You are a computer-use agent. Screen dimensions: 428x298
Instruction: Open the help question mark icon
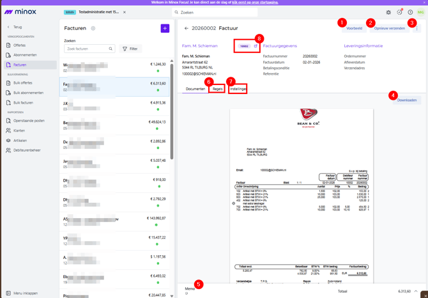[410, 12]
